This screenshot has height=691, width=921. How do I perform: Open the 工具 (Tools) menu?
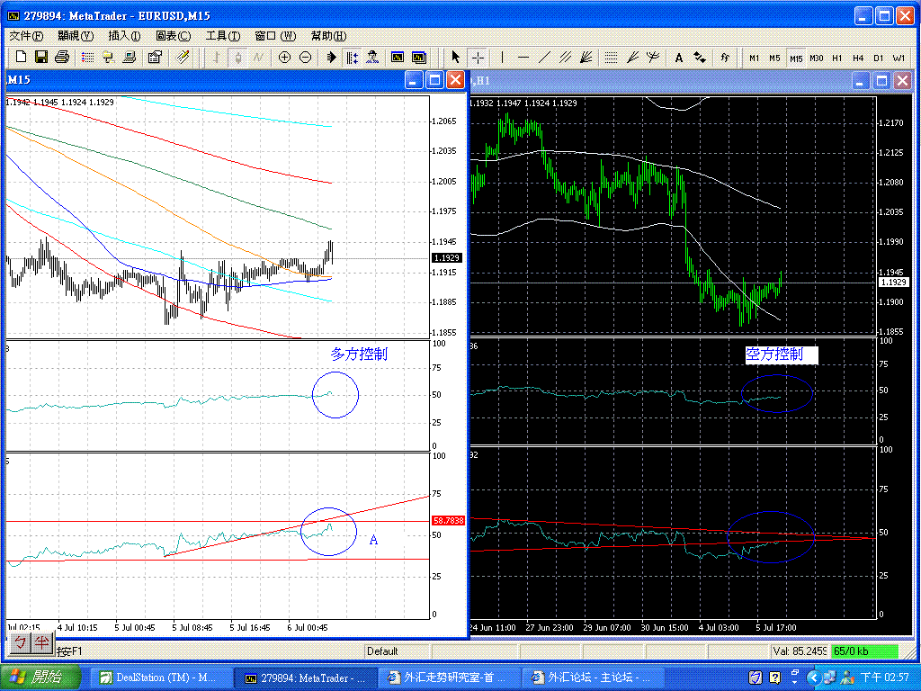tap(223, 36)
